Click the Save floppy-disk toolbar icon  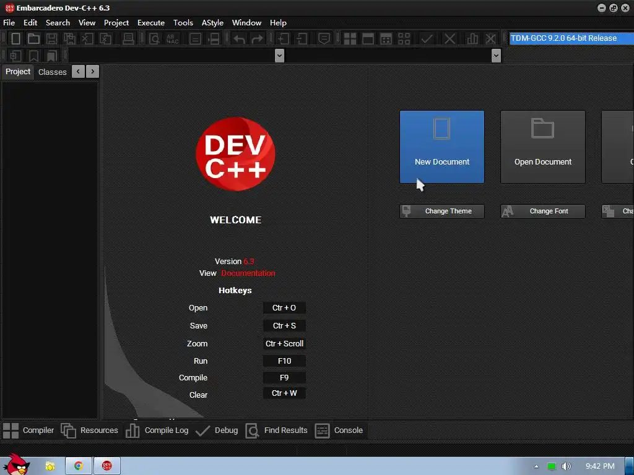click(x=51, y=39)
